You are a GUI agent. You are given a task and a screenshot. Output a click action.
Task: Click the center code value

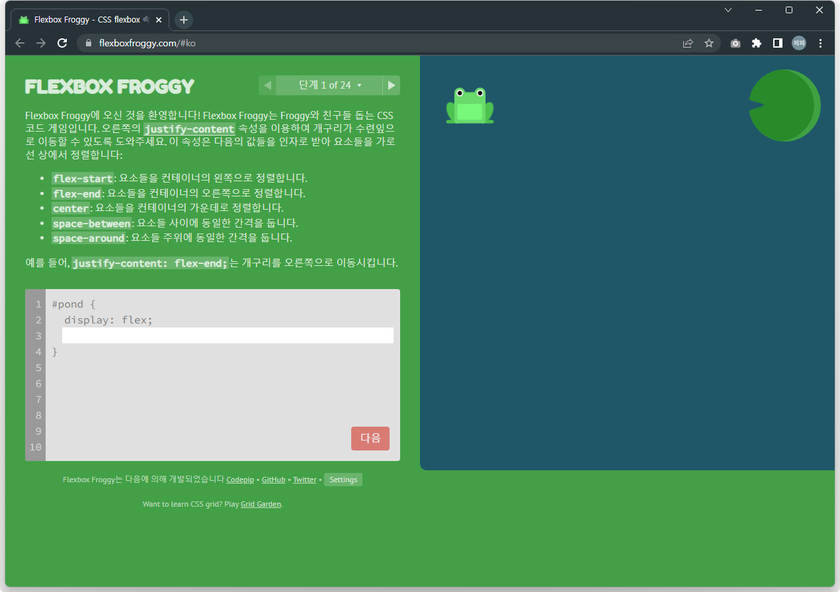[71, 208]
